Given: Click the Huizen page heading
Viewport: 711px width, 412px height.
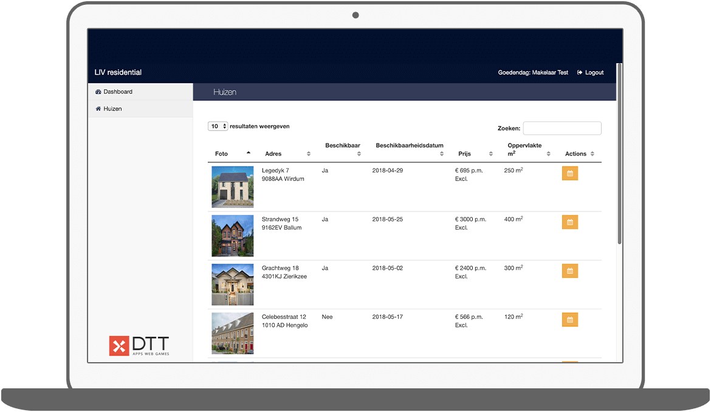Looking at the screenshot, I should [224, 92].
